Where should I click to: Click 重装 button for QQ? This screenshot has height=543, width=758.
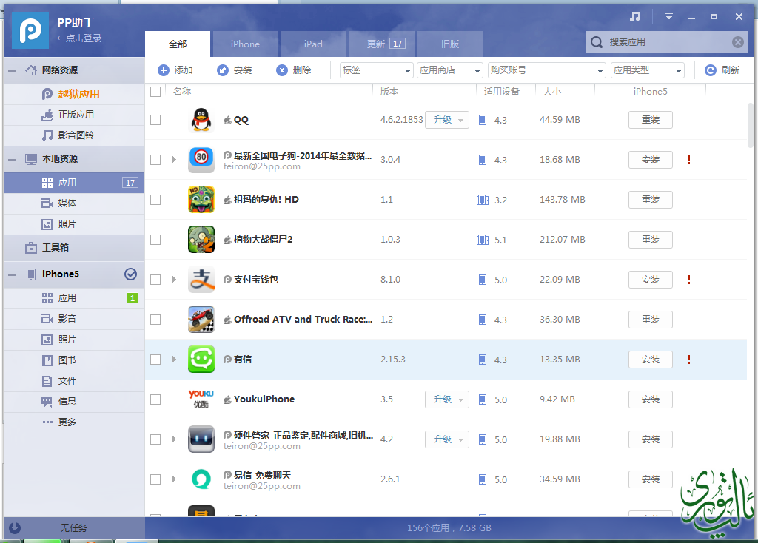[650, 120]
